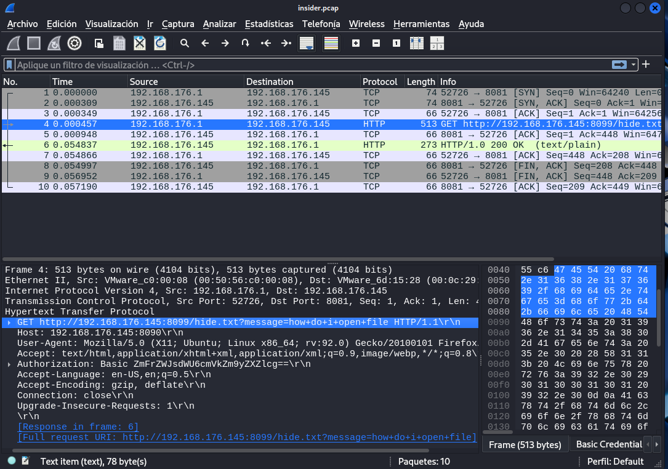Viewport: 668px width, 469px height.
Task: Reset text to normal size
Action: point(396,43)
